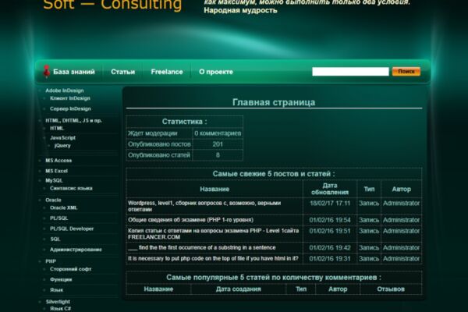
Task: Open Сервер InDesign sidebar item
Action: [70, 108]
